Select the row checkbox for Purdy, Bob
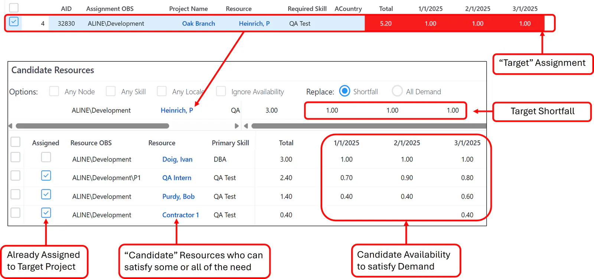The height and width of the screenshot is (279, 594). pos(16,194)
